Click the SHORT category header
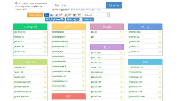Screen dimensions: 180x101 pyautogui.click(x=107, y=27)
